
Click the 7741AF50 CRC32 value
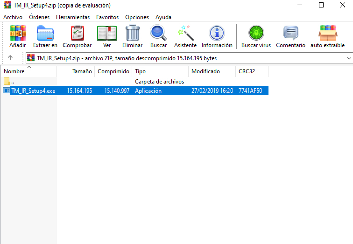click(250, 91)
